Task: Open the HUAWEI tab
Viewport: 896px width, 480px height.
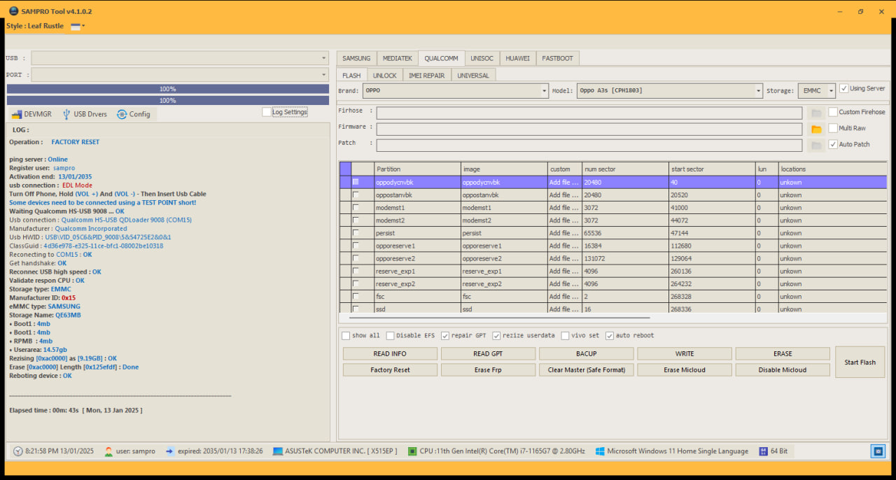Action: point(518,58)
